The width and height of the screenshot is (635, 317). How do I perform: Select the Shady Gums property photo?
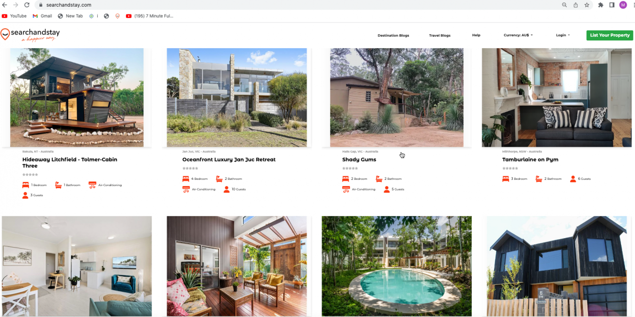397,97
